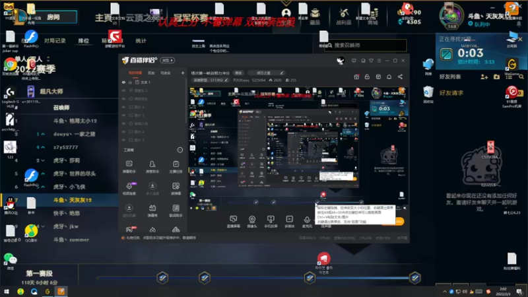Launch the 视频连麦 tool

pos(129,189)
